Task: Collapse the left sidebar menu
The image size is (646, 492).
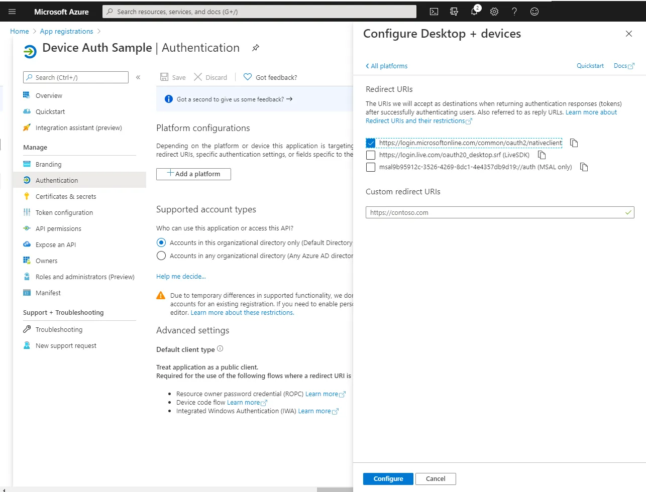Action: pyautogui.click(x=138, y=77)
